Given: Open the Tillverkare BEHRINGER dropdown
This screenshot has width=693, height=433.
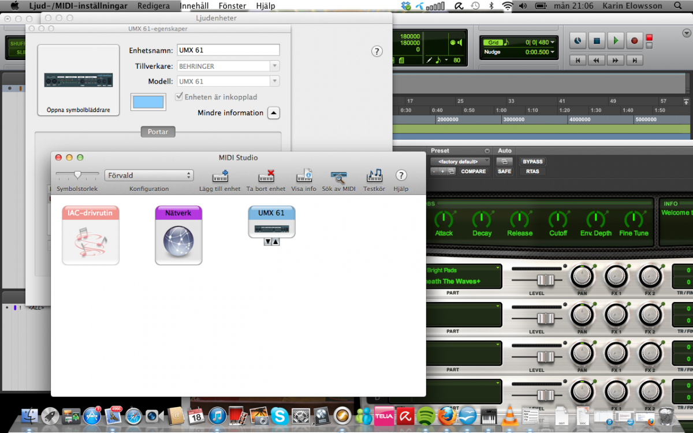Looking at the screenshot, I should point(228,66).
